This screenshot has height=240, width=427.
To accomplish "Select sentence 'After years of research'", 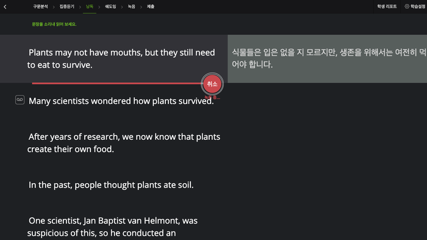I will [124, 143].
